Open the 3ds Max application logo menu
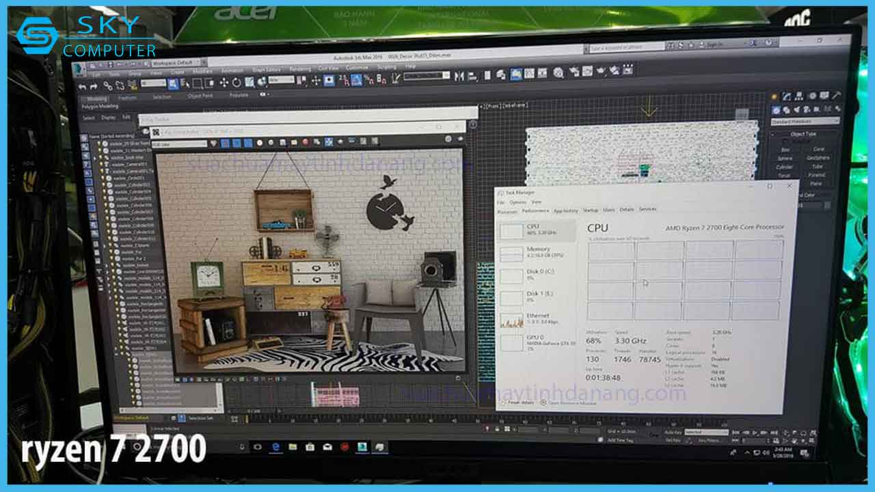Image resolution: width=875 pixels, height=492 pixels. click(79, 69)
